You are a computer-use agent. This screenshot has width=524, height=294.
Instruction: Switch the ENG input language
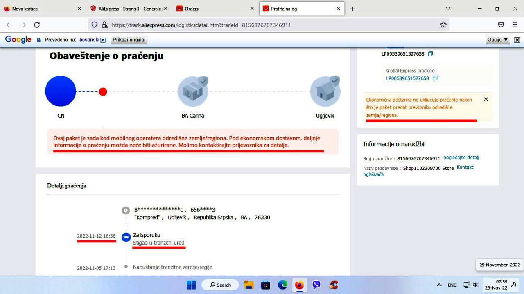452,285
